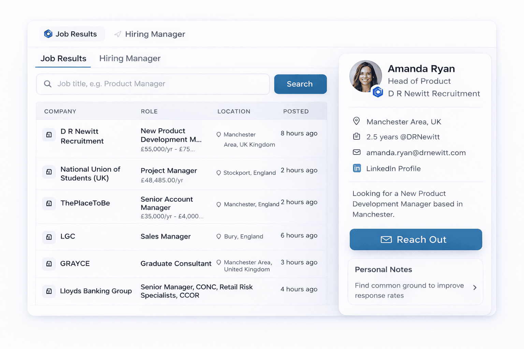Click the paper plane icon beside Hiring Manager
The image size is (524, 349).
[118, 34]
